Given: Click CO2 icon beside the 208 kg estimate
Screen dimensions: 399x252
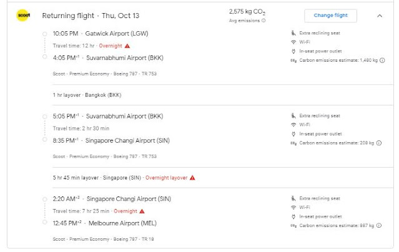Looking at the screenshot, I should [x=293, y=143].
